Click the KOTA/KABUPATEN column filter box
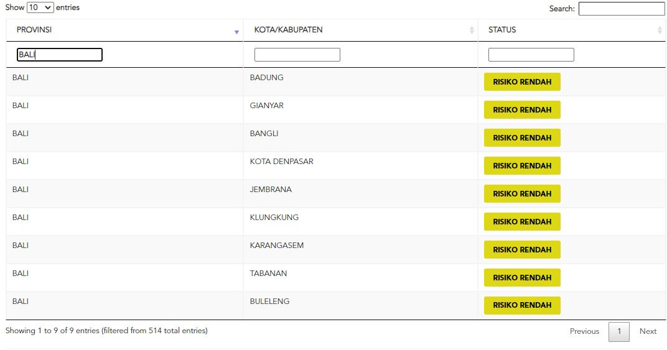The width and height of the screenshot is (667, 350). (297, 55)
